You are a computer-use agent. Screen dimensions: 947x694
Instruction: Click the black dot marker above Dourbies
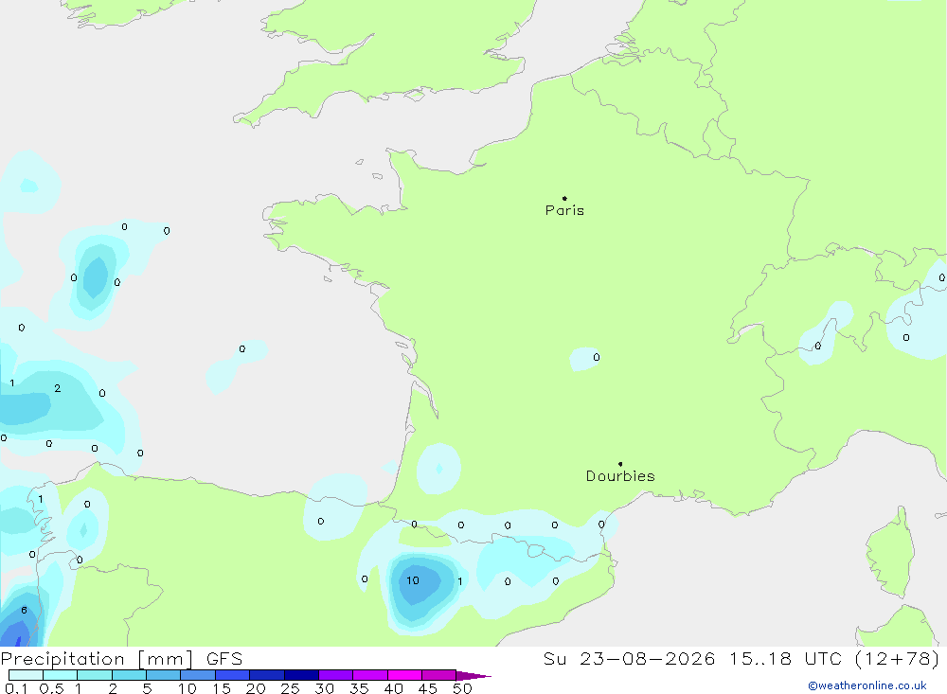[x=620, y=464]
